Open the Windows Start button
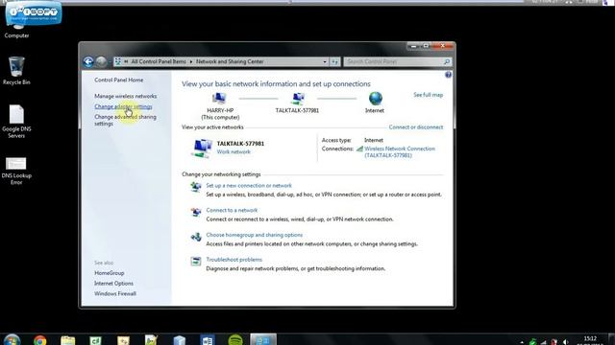 [x=12, y=340]
